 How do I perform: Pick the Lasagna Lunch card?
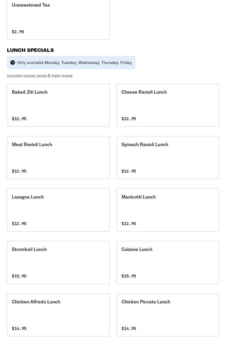pyautogui.click(x=58, y=210)
